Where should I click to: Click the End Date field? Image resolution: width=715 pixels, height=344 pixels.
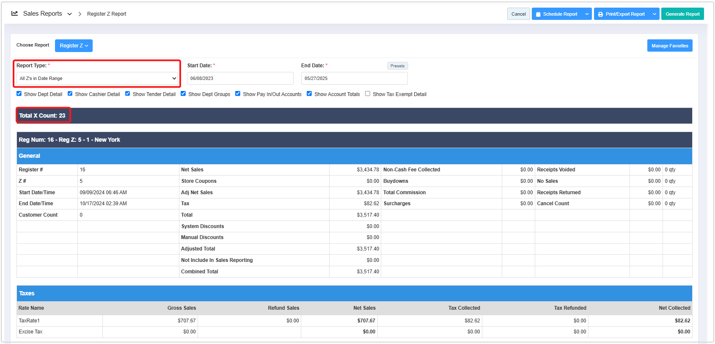tap(354, 78)
